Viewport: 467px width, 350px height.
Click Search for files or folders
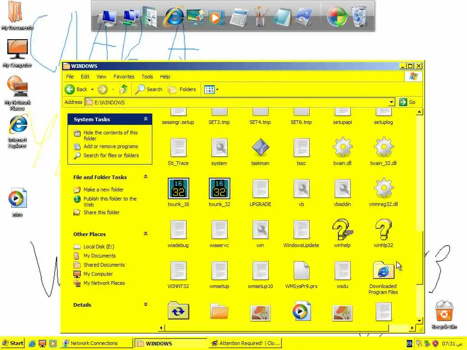[x=111, y=155]
